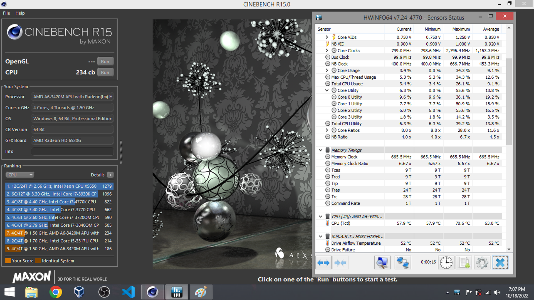The image size is (534, 300).
Task: Run the OpenGL benchmark
Action: pyautogui.click(x=105, y=61)
